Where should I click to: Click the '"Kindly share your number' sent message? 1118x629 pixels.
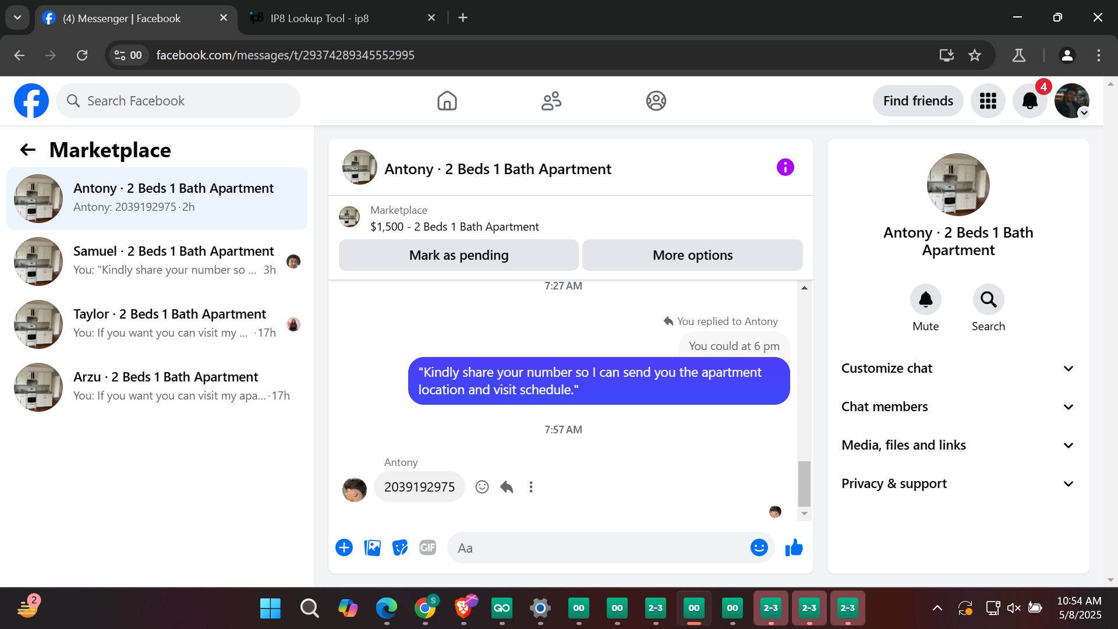click(x=599, y=381)
